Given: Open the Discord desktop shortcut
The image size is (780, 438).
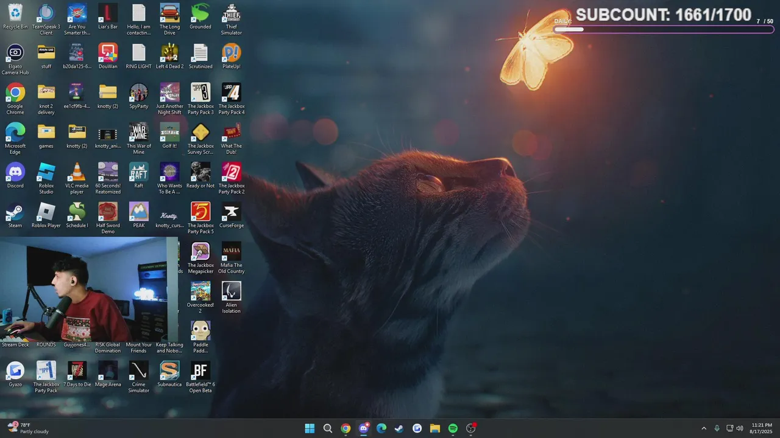Looking at the screenshot, I should [x=15, y=175].
